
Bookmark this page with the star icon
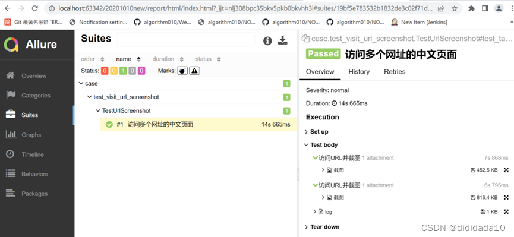point(455,8)
